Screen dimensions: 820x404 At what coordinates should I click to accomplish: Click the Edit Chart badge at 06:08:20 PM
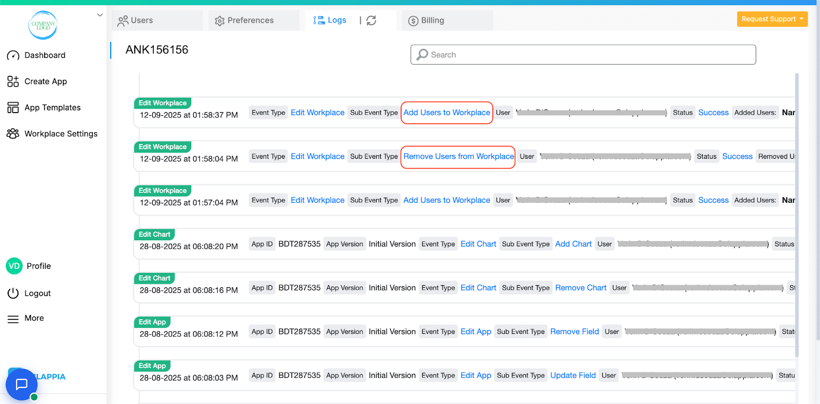pos(154,235)
